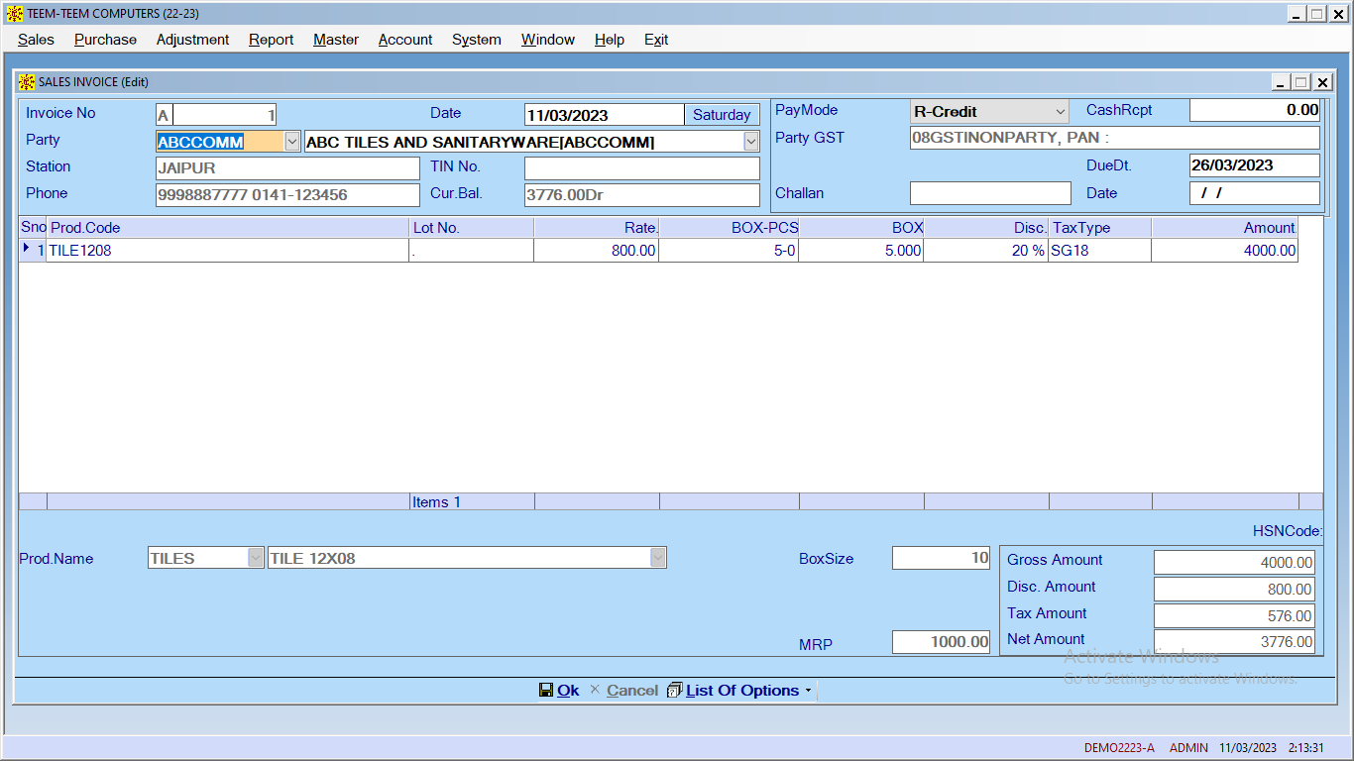This screenshot has height=761, width=1354.
Task: Click the Station field JAIPUR
Action: (x=287, y=168)
